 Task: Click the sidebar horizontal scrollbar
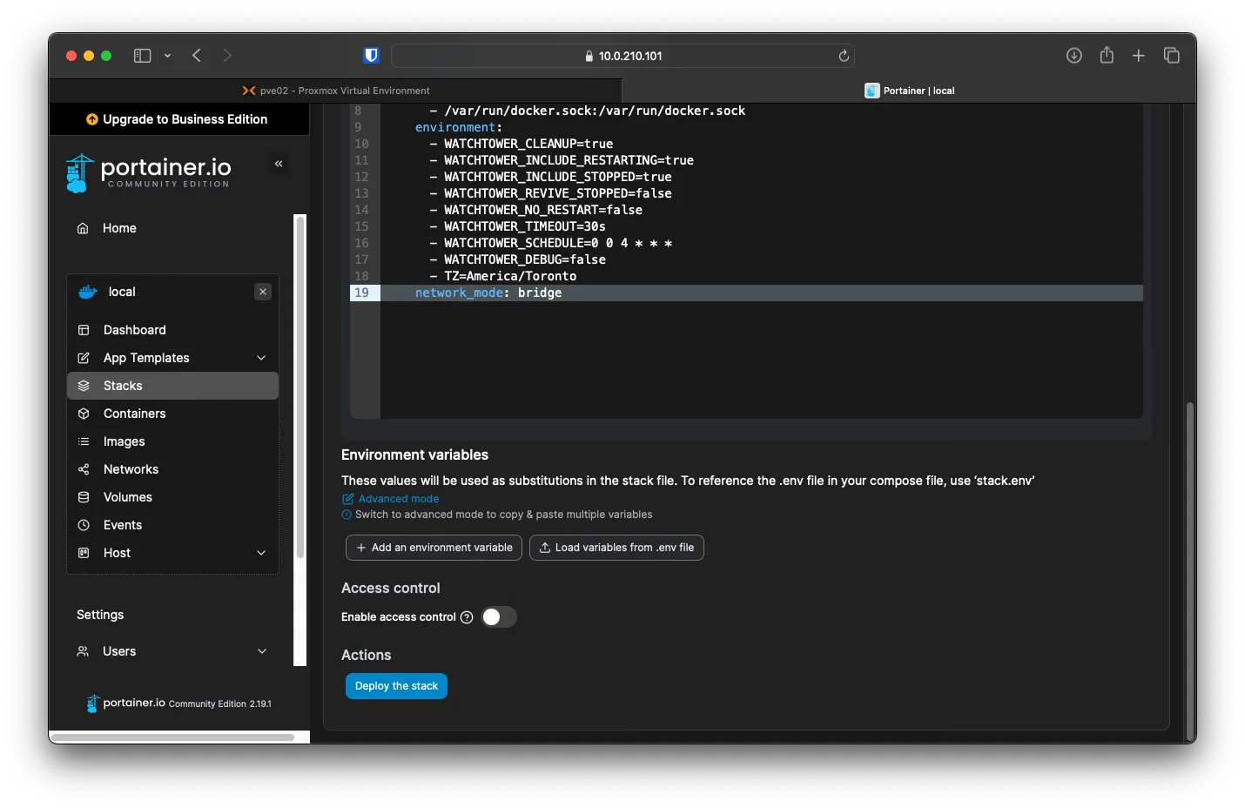[172, 737]
